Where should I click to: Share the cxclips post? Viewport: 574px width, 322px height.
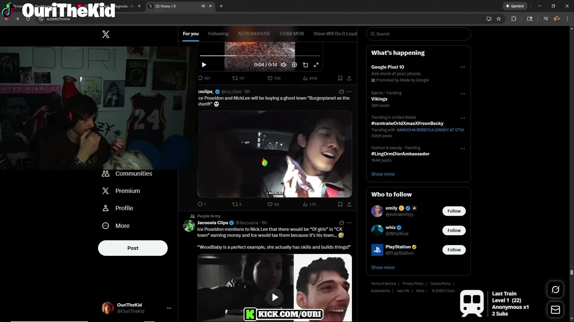tap(349, 204)
